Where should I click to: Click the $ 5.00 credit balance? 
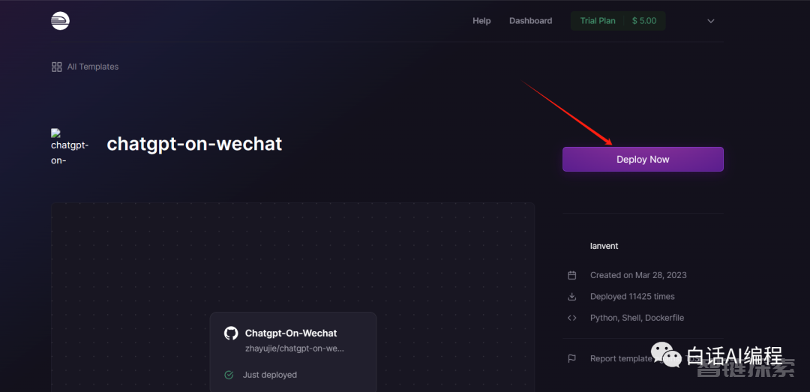(x=644, y=21)
